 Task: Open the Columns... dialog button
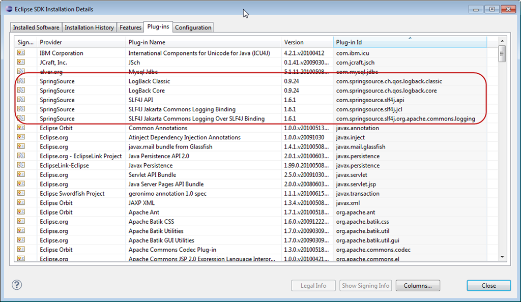click(x=418, y=285)
